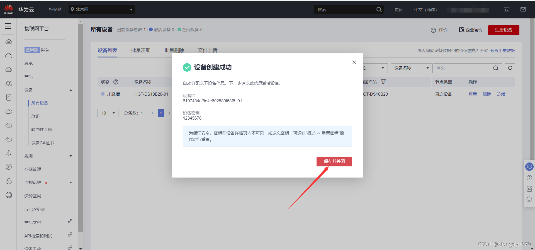Open API检索和调试 external link icon
535x250 pixels.
pyautogui.click(x=70, y=235)
